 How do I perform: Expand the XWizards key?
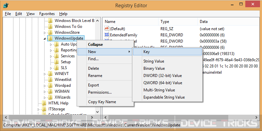45,97
